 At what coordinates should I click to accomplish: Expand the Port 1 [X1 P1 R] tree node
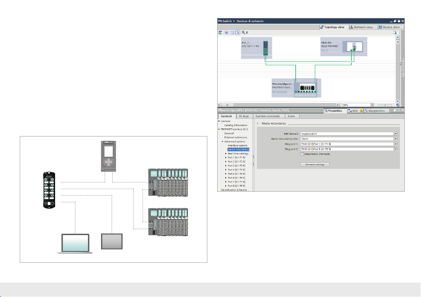[226, 158]
